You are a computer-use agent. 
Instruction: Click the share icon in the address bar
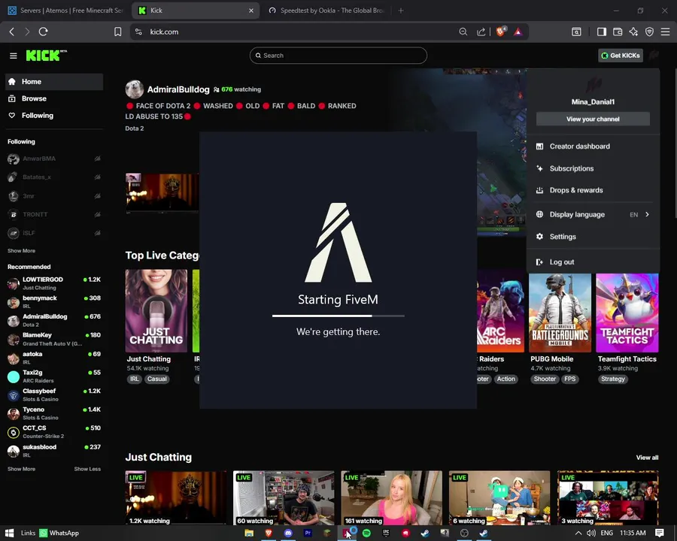click(481, 32)
